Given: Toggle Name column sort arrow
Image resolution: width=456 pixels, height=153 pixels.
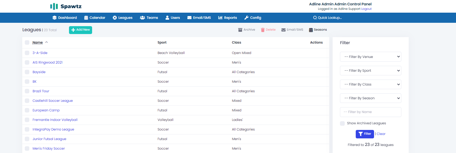Looking at the screenshot, I should (46, 42).
